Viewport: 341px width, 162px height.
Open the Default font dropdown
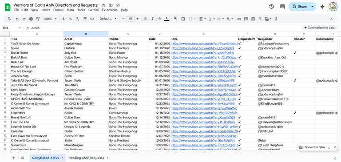pos(108,19)
